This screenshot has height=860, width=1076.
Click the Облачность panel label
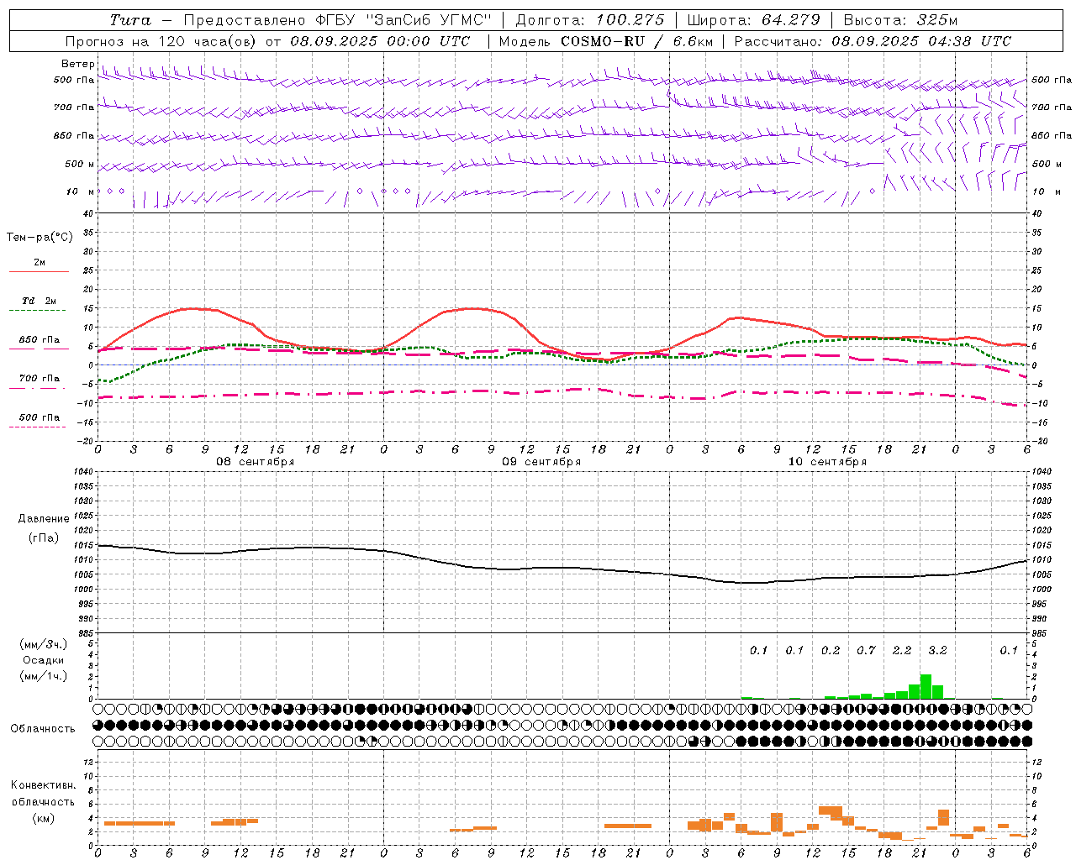tap(43, 729)
